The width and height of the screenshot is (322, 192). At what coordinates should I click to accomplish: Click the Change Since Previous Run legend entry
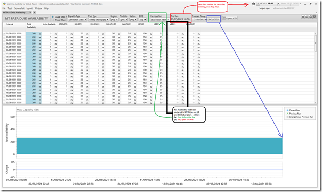300,117
